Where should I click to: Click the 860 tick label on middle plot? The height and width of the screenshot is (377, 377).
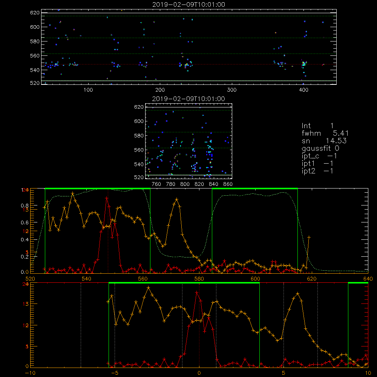click(228, 184)
